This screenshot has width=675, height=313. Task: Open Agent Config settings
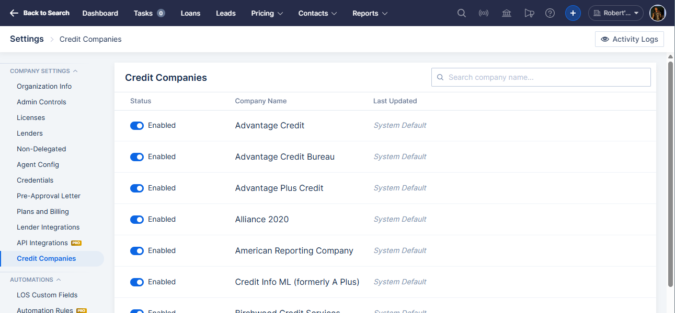pos(38,165)
